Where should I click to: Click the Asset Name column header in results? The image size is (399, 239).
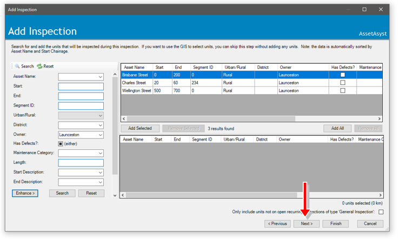pos(134,68)
